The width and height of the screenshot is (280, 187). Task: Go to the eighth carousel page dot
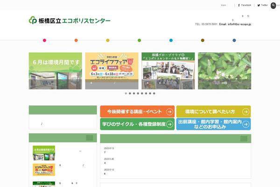pos(154,93)
